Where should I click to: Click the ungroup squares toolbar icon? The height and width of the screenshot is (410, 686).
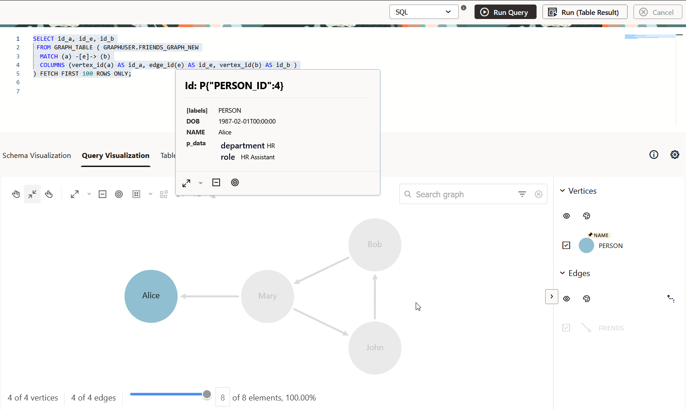point(164,194)
